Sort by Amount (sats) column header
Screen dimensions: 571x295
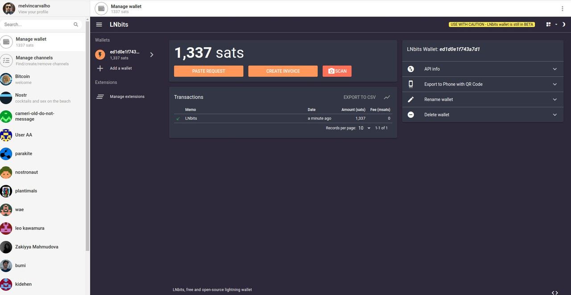pyautogui.click(x=353, y=109)
